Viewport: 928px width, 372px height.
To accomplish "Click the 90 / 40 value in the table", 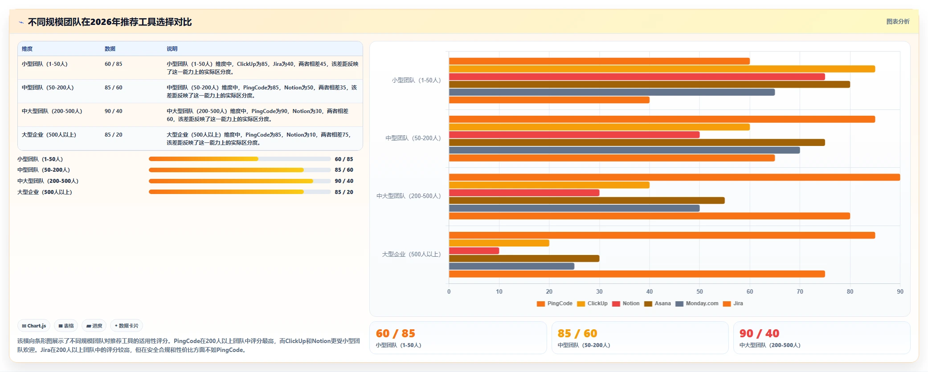I will [x=113, y=111].
